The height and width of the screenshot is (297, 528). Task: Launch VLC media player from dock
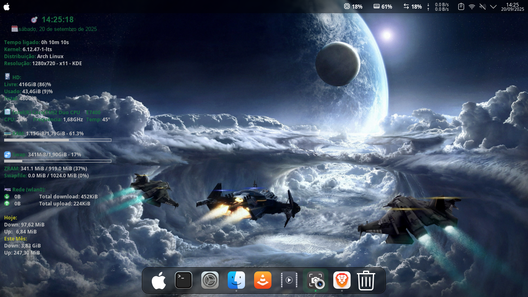coord(263,280)
